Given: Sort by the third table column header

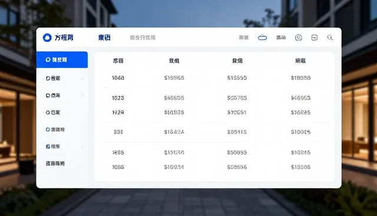Looking at the screenshot, I should pos(237,61).
